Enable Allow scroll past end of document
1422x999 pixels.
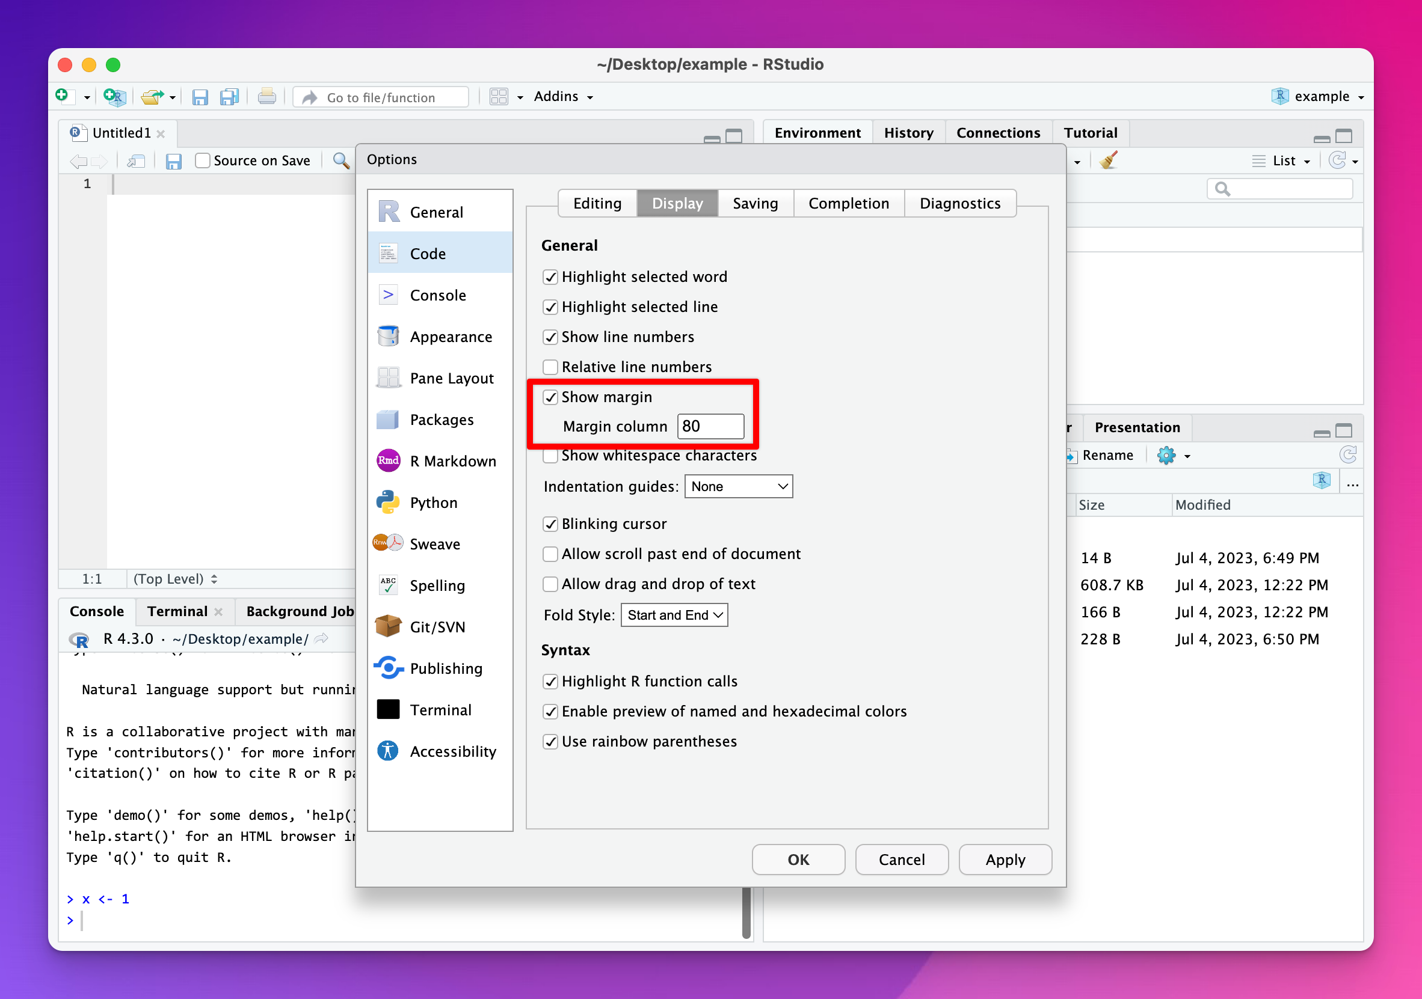[x=550, y=554]
